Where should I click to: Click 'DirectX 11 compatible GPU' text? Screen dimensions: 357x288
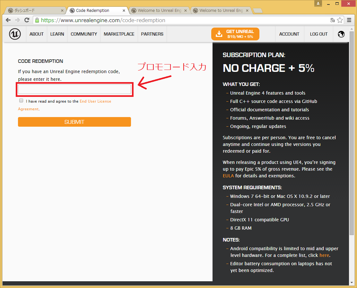click(x=259, y=219)
